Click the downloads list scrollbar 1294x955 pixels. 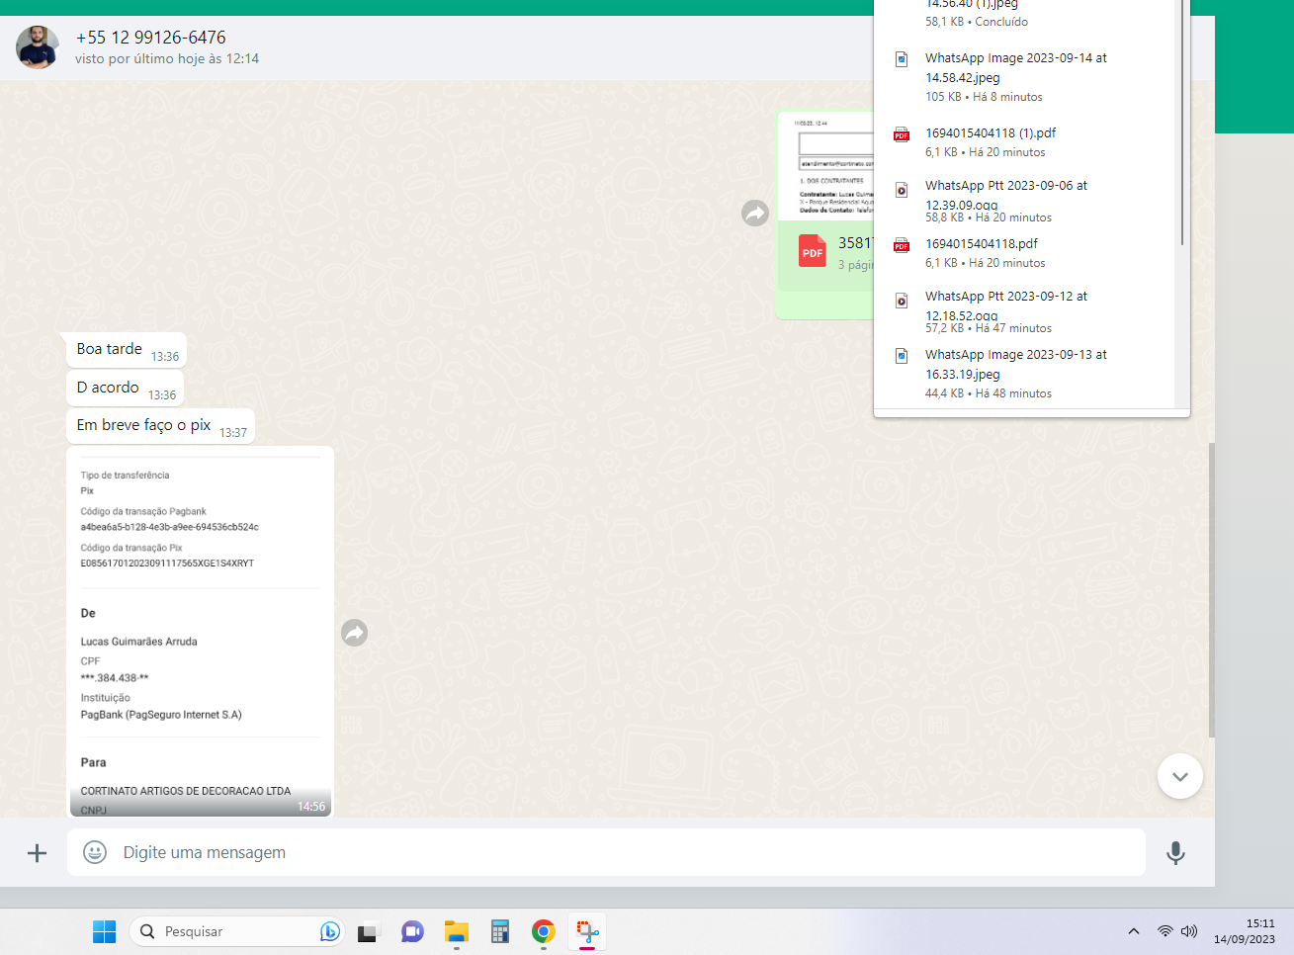coord(1182,123)
